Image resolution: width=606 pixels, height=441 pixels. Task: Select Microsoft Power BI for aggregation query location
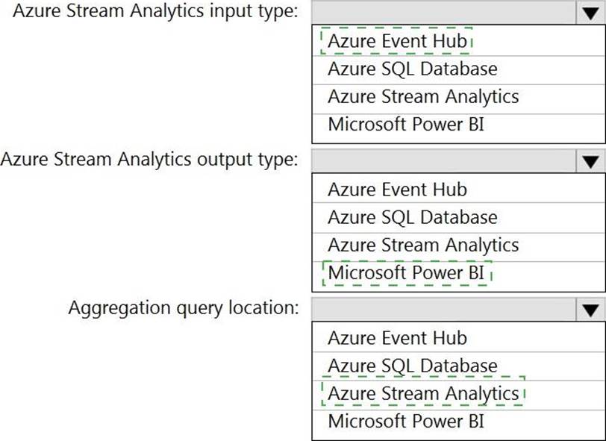pos(406,421)
